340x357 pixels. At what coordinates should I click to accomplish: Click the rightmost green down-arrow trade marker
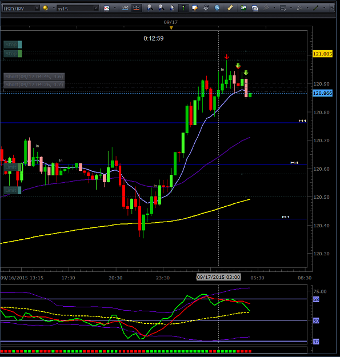246,73
